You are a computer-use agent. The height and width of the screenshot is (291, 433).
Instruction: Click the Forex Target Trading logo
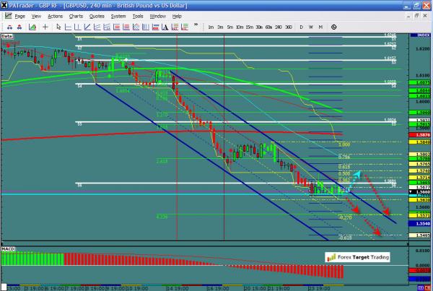pos(357,256)
